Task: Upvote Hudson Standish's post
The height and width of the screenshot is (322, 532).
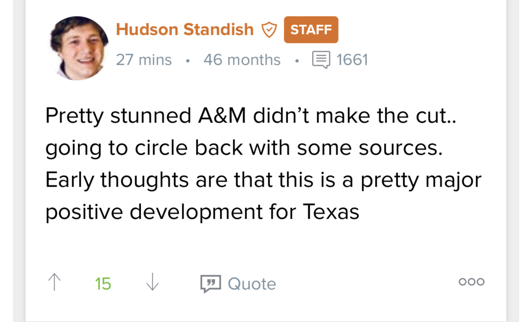Action: [x=54, y=282]
